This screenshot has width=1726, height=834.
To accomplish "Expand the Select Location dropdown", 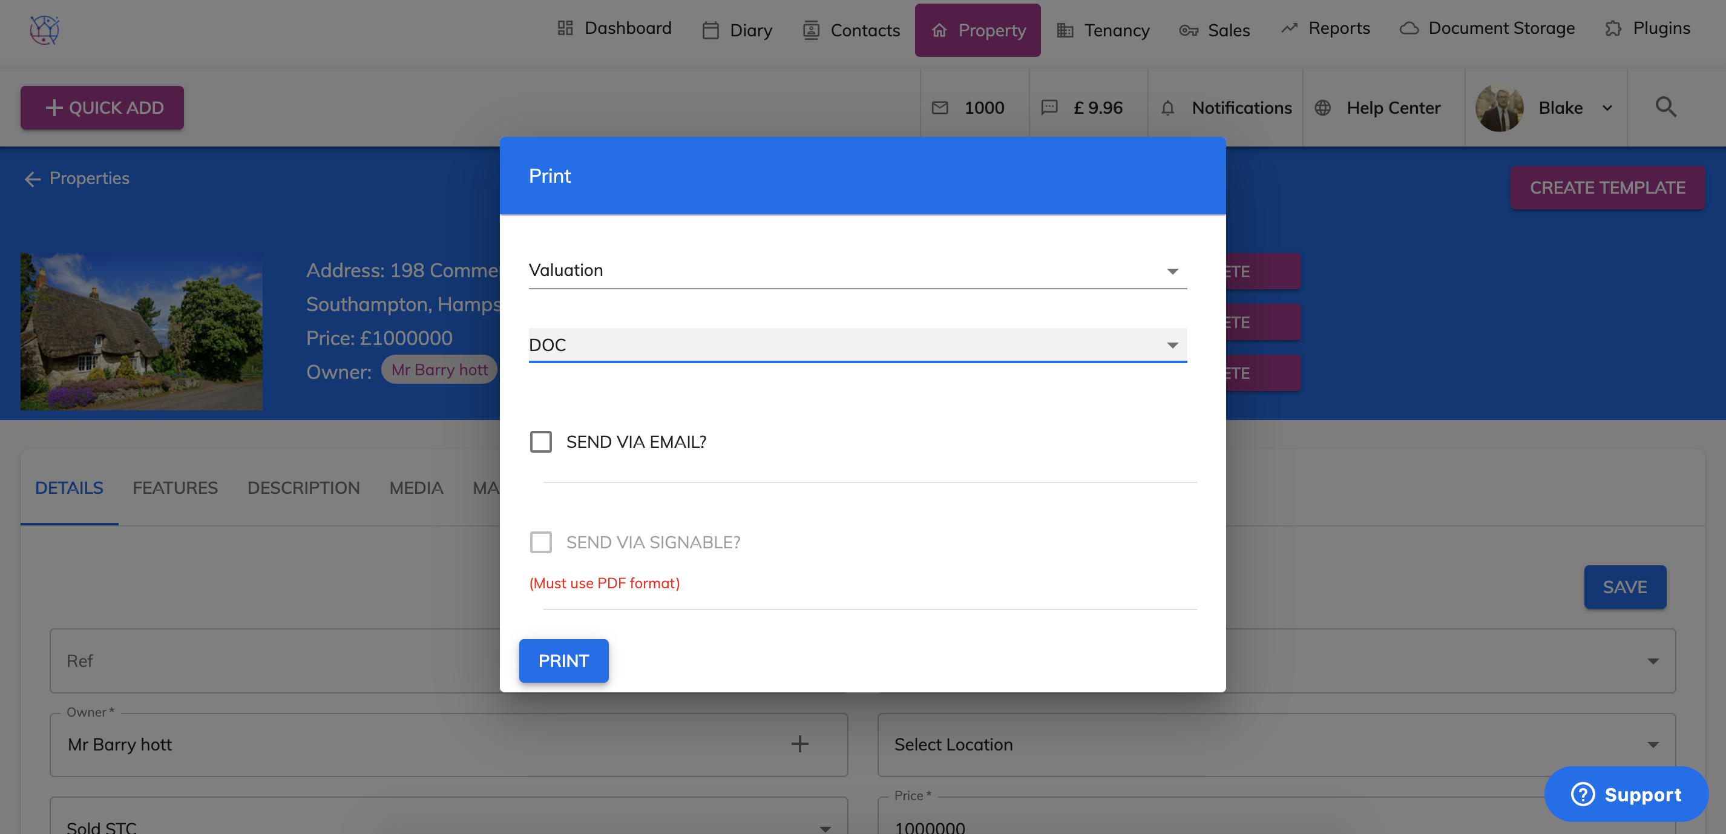I will (x=1276, y=744).
